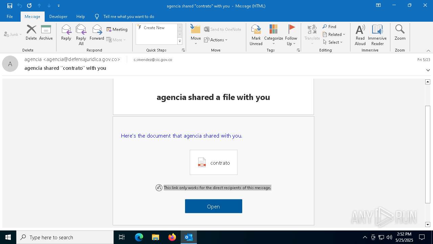
Task: Launch Immersive Reader
Action: (x=377, y=35)
